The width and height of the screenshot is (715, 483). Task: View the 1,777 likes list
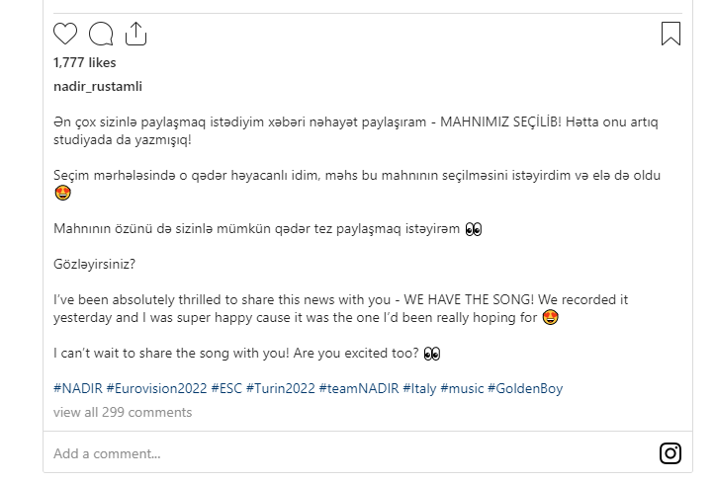click(x=85, y=62)
